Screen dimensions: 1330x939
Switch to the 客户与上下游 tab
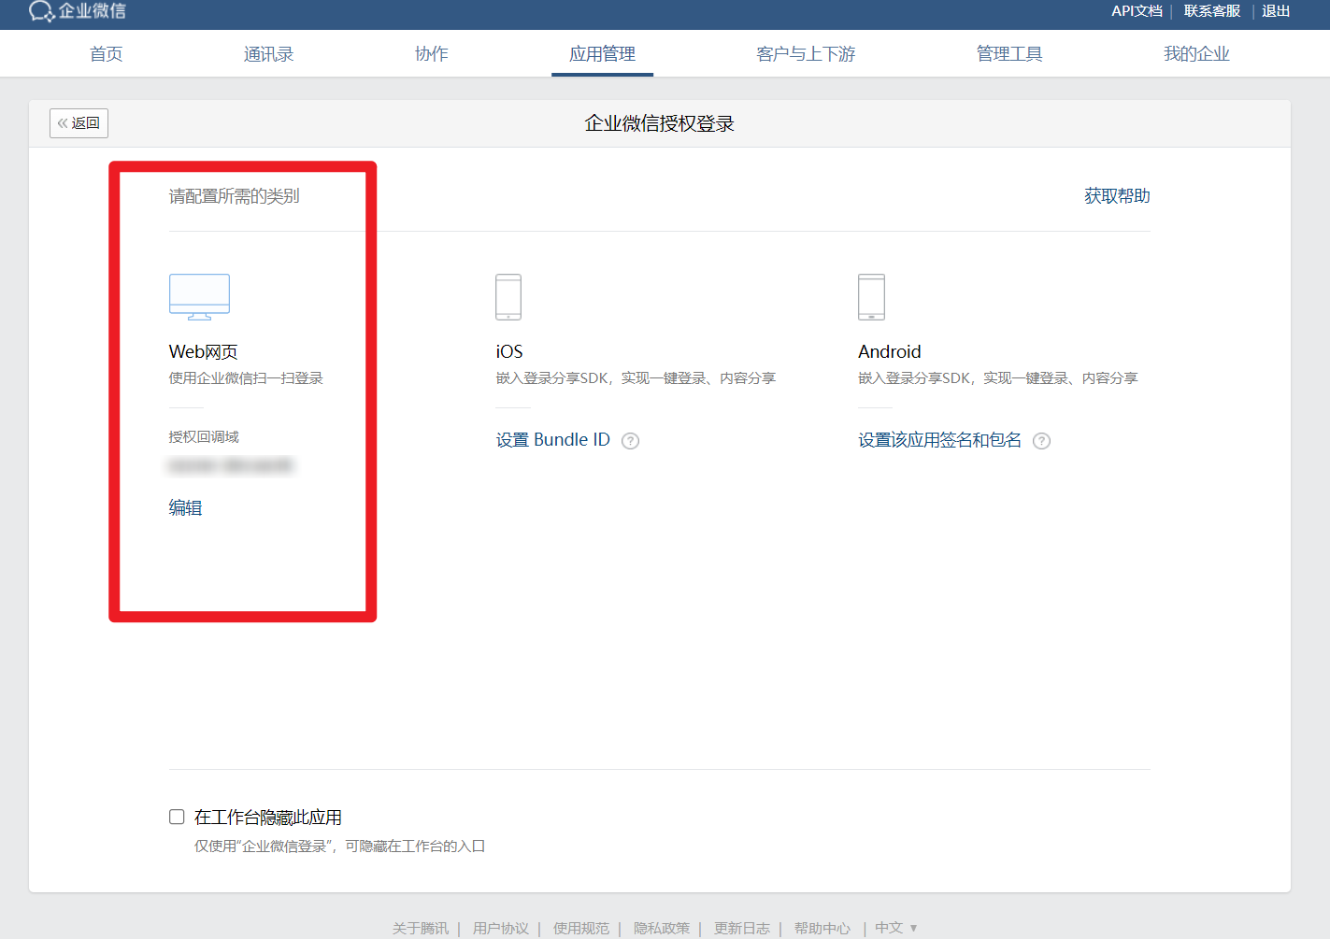click(805, 53)
